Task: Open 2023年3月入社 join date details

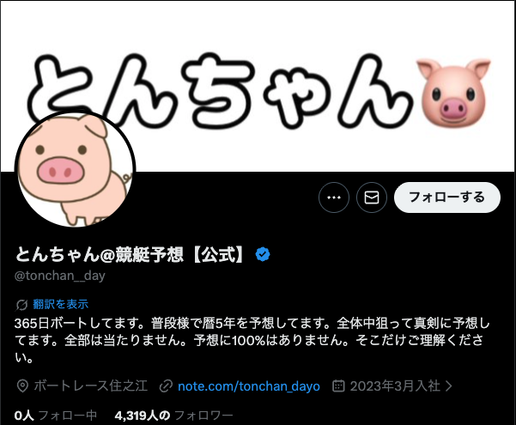Action: pyautogui.click(x=395, y=386)
